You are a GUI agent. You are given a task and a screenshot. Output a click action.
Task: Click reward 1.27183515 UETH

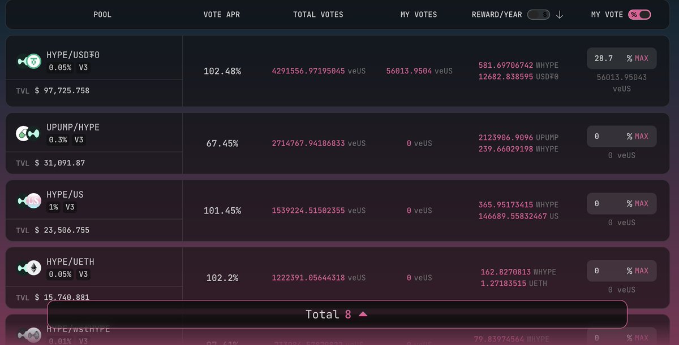[x=514, y=283]
